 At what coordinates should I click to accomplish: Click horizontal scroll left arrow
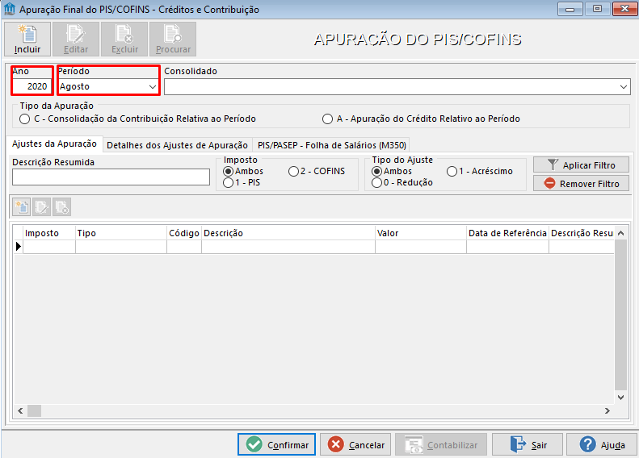[x=20, y=410]
